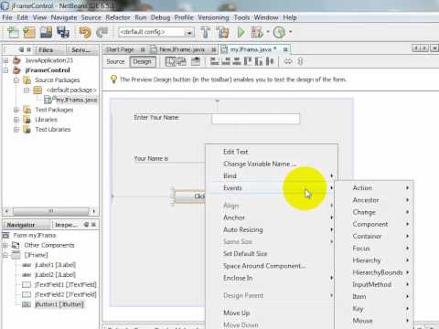The height and width of the screenshot is (329, 439).
Task: Click the Debug Main Project icon
Action: click(257, 32)
